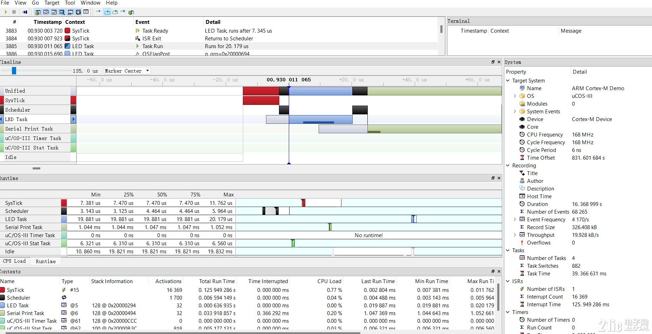Collapse the Tasks tree node
Viewport: 652px width, 334px height.
click(x=508, y=250)
